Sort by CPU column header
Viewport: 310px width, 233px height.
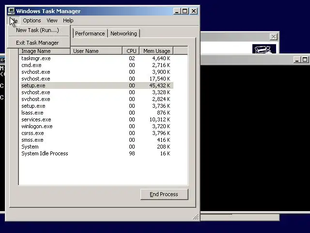[x=131, y=51]
